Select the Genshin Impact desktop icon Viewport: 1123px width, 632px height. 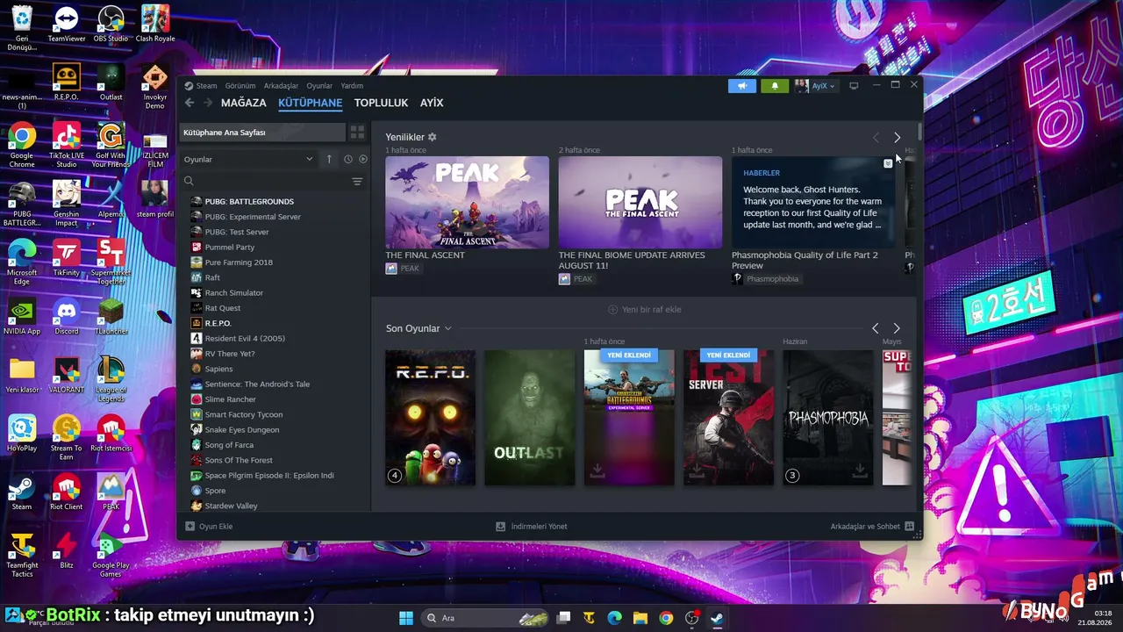click(67, 204)
